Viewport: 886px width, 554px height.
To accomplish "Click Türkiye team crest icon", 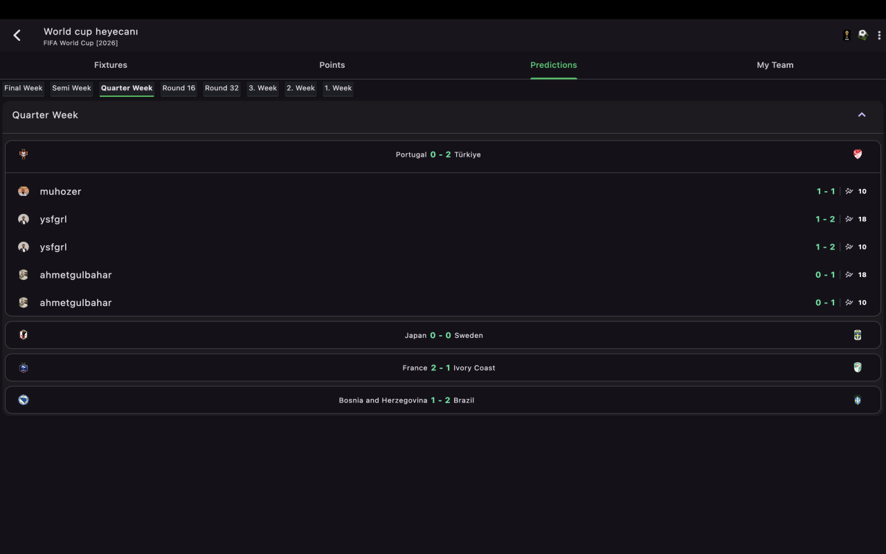I will [858, 154].
